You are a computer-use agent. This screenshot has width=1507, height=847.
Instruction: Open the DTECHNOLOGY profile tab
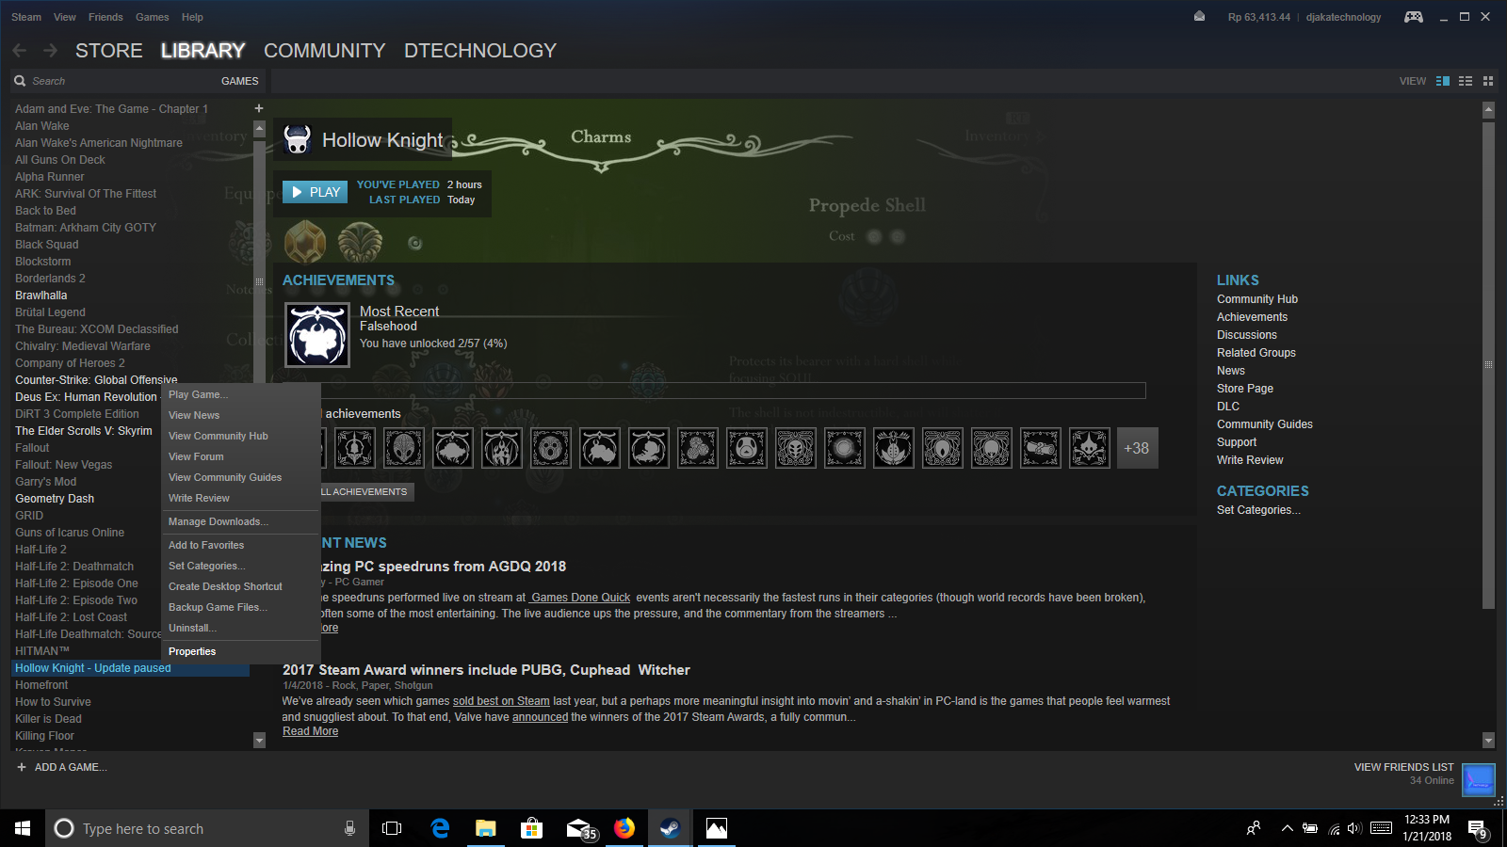pos(480,51)
